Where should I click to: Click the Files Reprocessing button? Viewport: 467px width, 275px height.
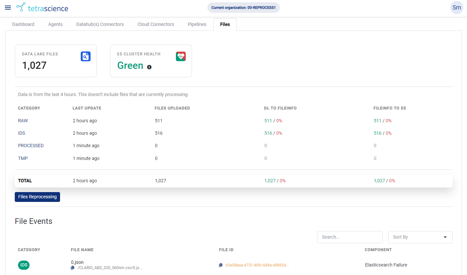(x=37, y=197)
